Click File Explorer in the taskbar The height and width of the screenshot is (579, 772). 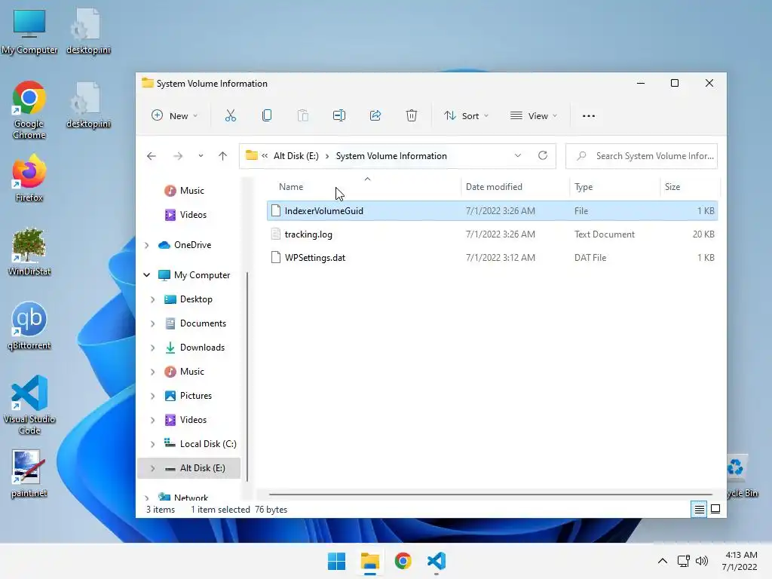point(369,561)
